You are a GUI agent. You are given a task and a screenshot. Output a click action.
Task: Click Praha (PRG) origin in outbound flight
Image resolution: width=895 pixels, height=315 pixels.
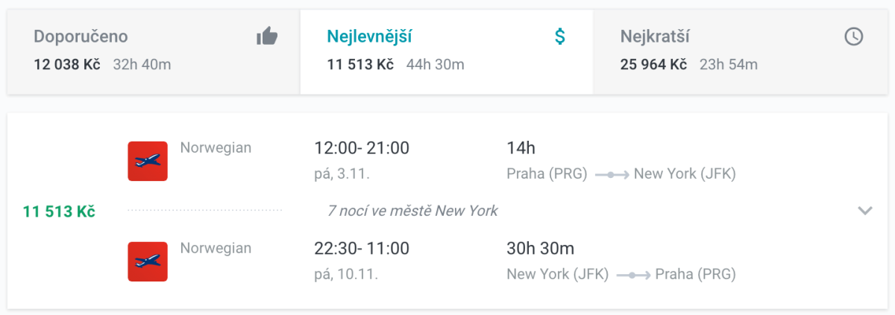pyautogui.click(x=547, y=174)
